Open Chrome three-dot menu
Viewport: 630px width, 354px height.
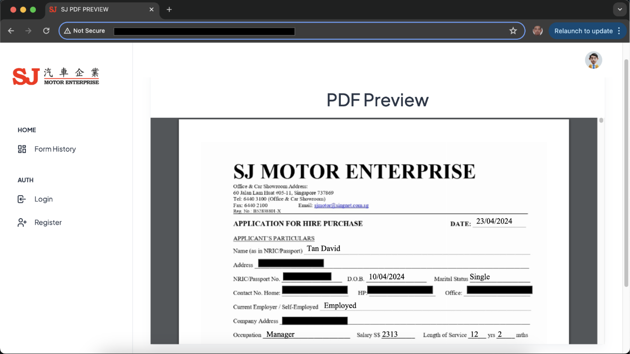click(619, 31)
